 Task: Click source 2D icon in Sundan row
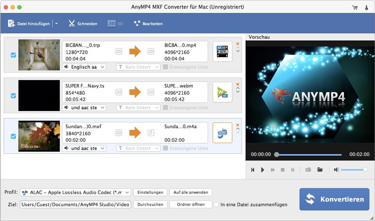tap(119, 133)
